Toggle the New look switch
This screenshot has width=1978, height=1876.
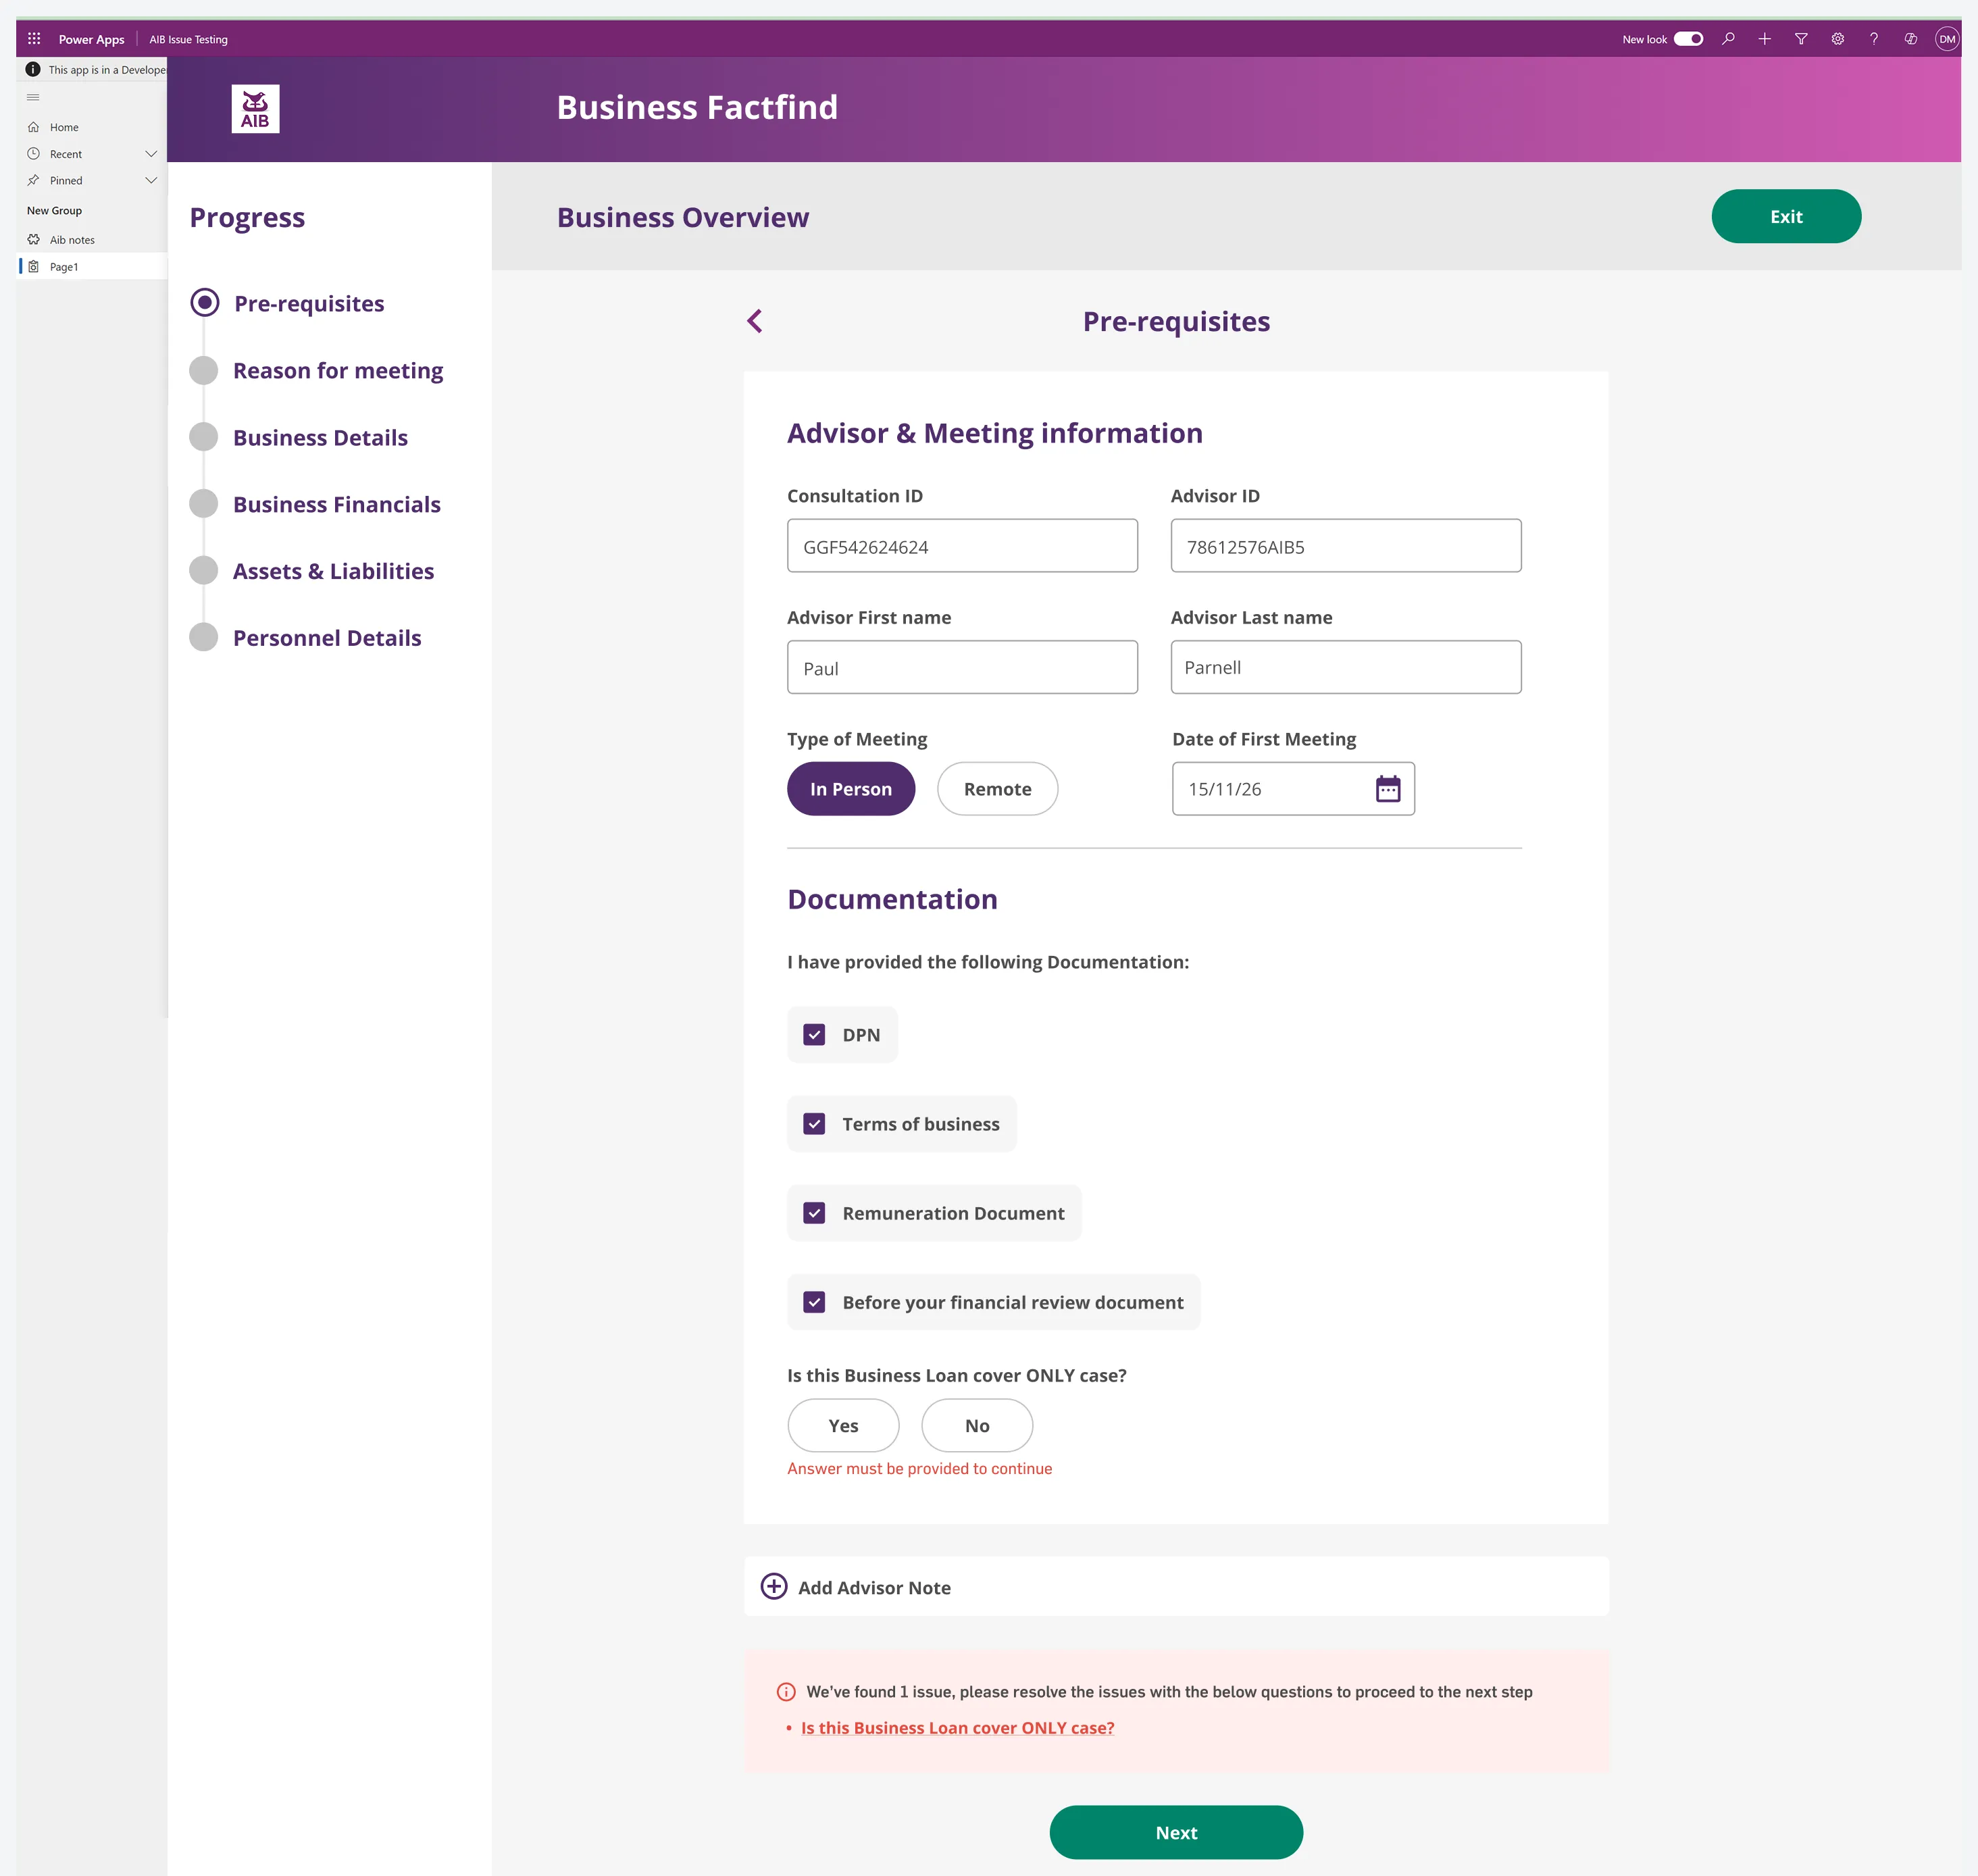[x=1689, y=39]
